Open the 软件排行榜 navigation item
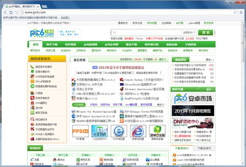This screenshot has width=246, height=167. coord(152,45)
